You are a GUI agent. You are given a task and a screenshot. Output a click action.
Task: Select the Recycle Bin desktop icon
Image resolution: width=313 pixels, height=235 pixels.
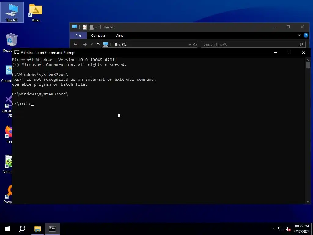click(x=8, y=43)
